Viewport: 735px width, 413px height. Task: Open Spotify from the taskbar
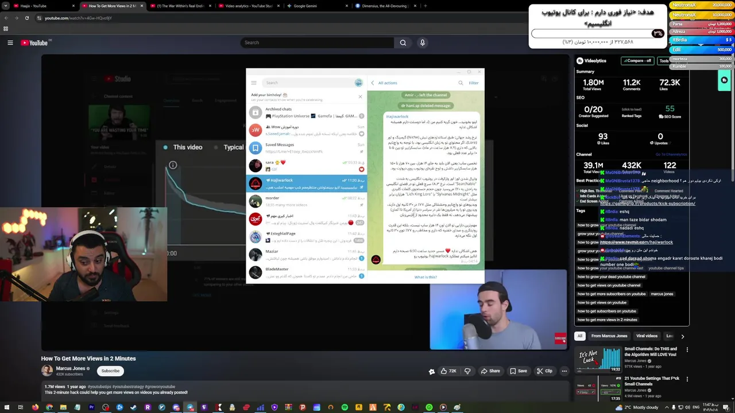pyautogui.click(x=345, y=407)
